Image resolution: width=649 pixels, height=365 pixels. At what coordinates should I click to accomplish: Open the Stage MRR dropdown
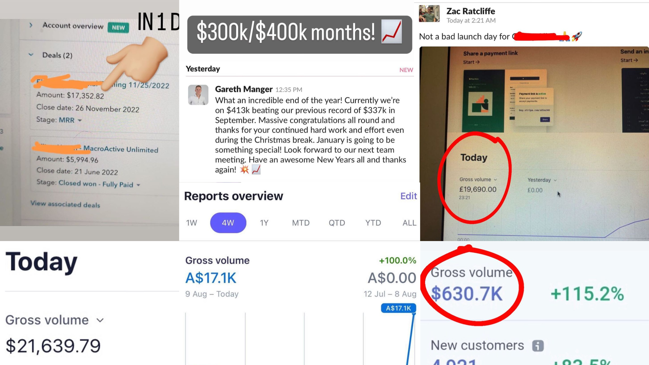pyautogui.click(x=70, y=120)
